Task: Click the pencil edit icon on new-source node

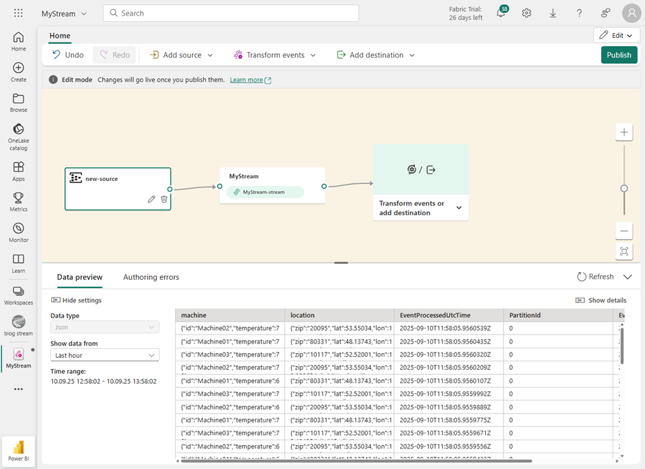Action: tap(152, 199)
